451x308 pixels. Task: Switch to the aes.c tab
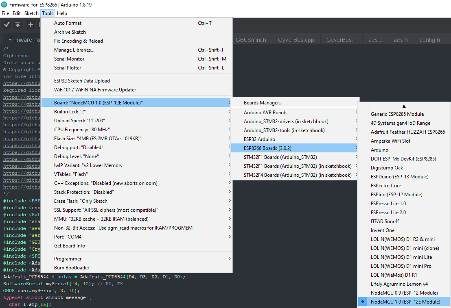tap(375, 40)
